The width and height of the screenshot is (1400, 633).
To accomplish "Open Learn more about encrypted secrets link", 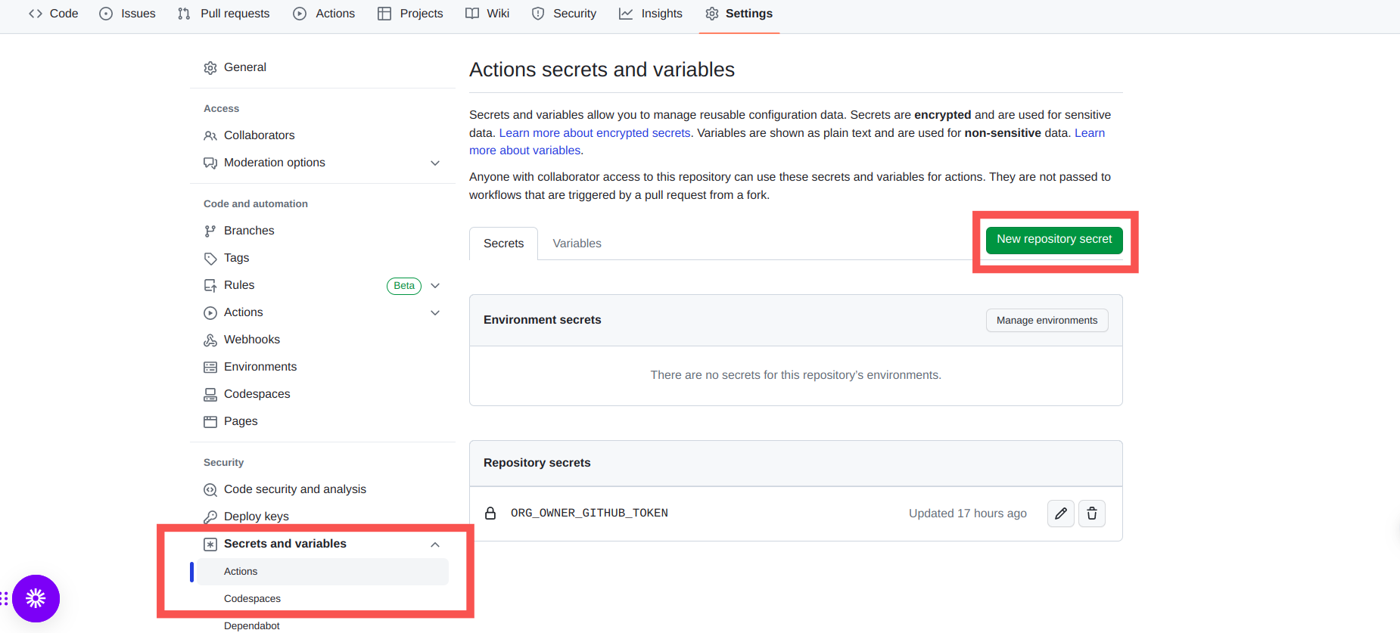I will [595, 133].
